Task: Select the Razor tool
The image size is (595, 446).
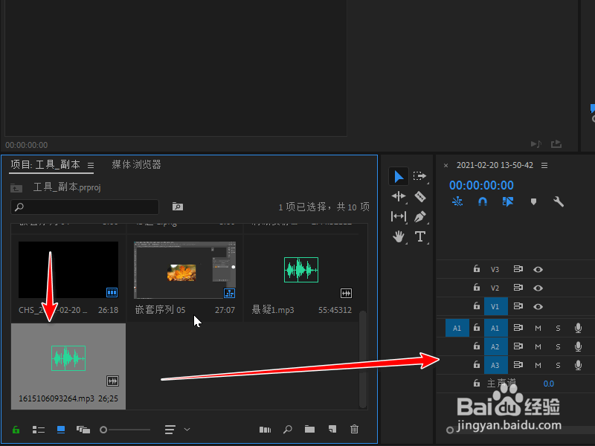Action: (420, 196)
